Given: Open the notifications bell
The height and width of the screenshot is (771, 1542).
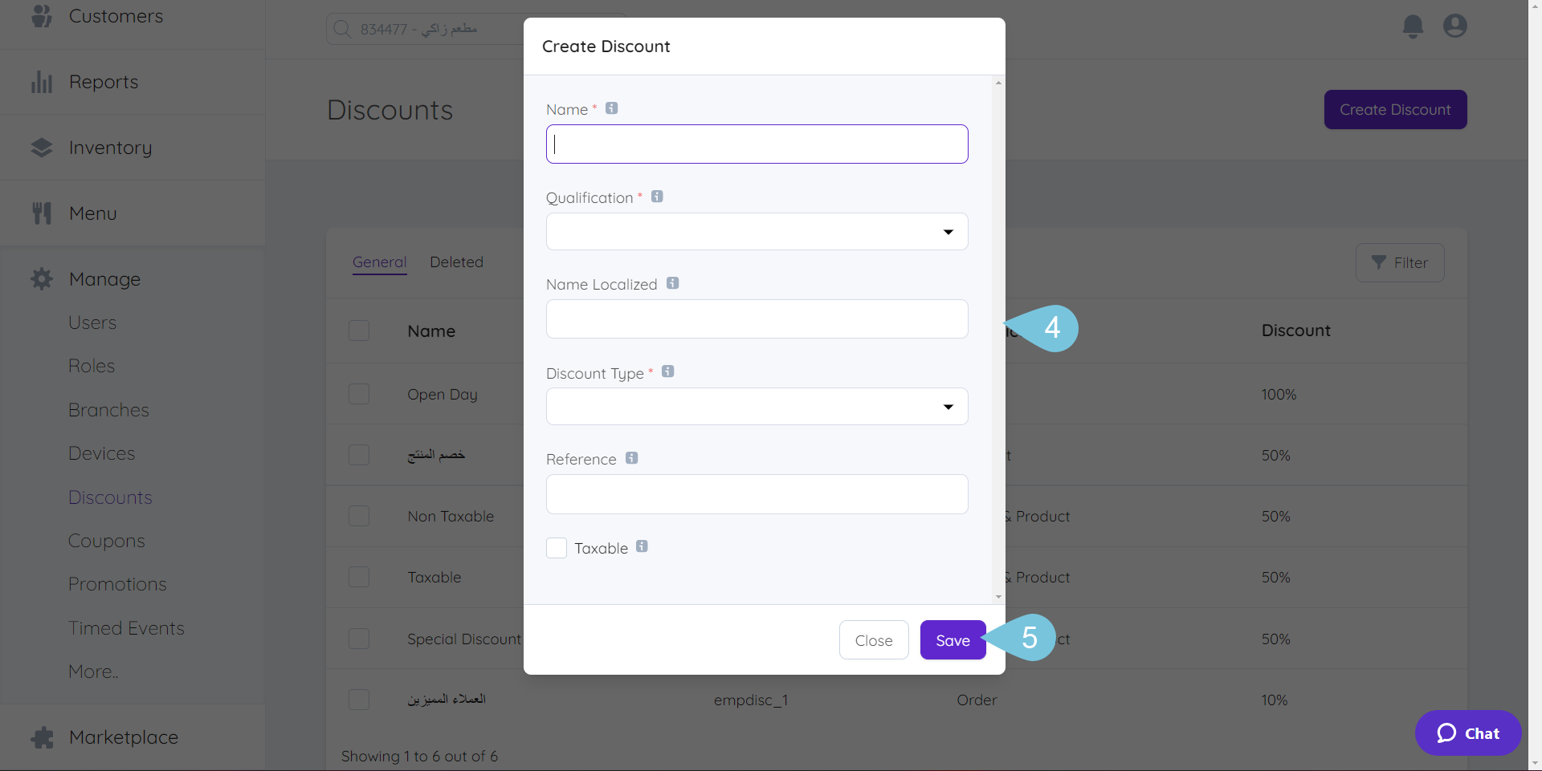Looking at the screenshot, I should pyautogui.click(x=1413, y=26).
